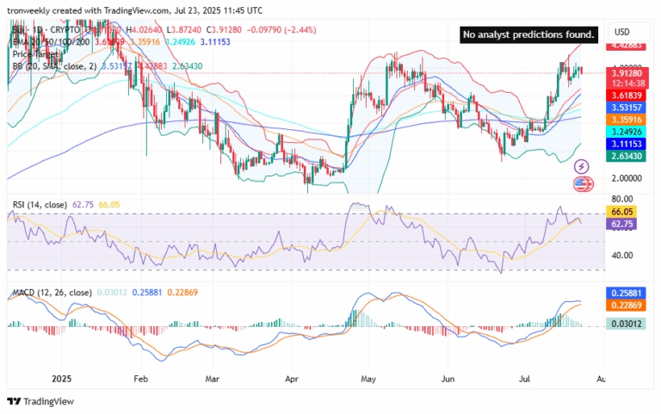661x414 pixels.
Task: Select the RSI (14, close) indicator title
Action: [x=41, y=204]
